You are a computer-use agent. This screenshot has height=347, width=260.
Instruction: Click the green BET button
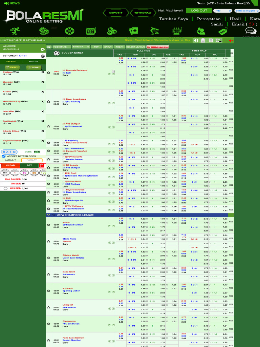[x=29, y=165]
